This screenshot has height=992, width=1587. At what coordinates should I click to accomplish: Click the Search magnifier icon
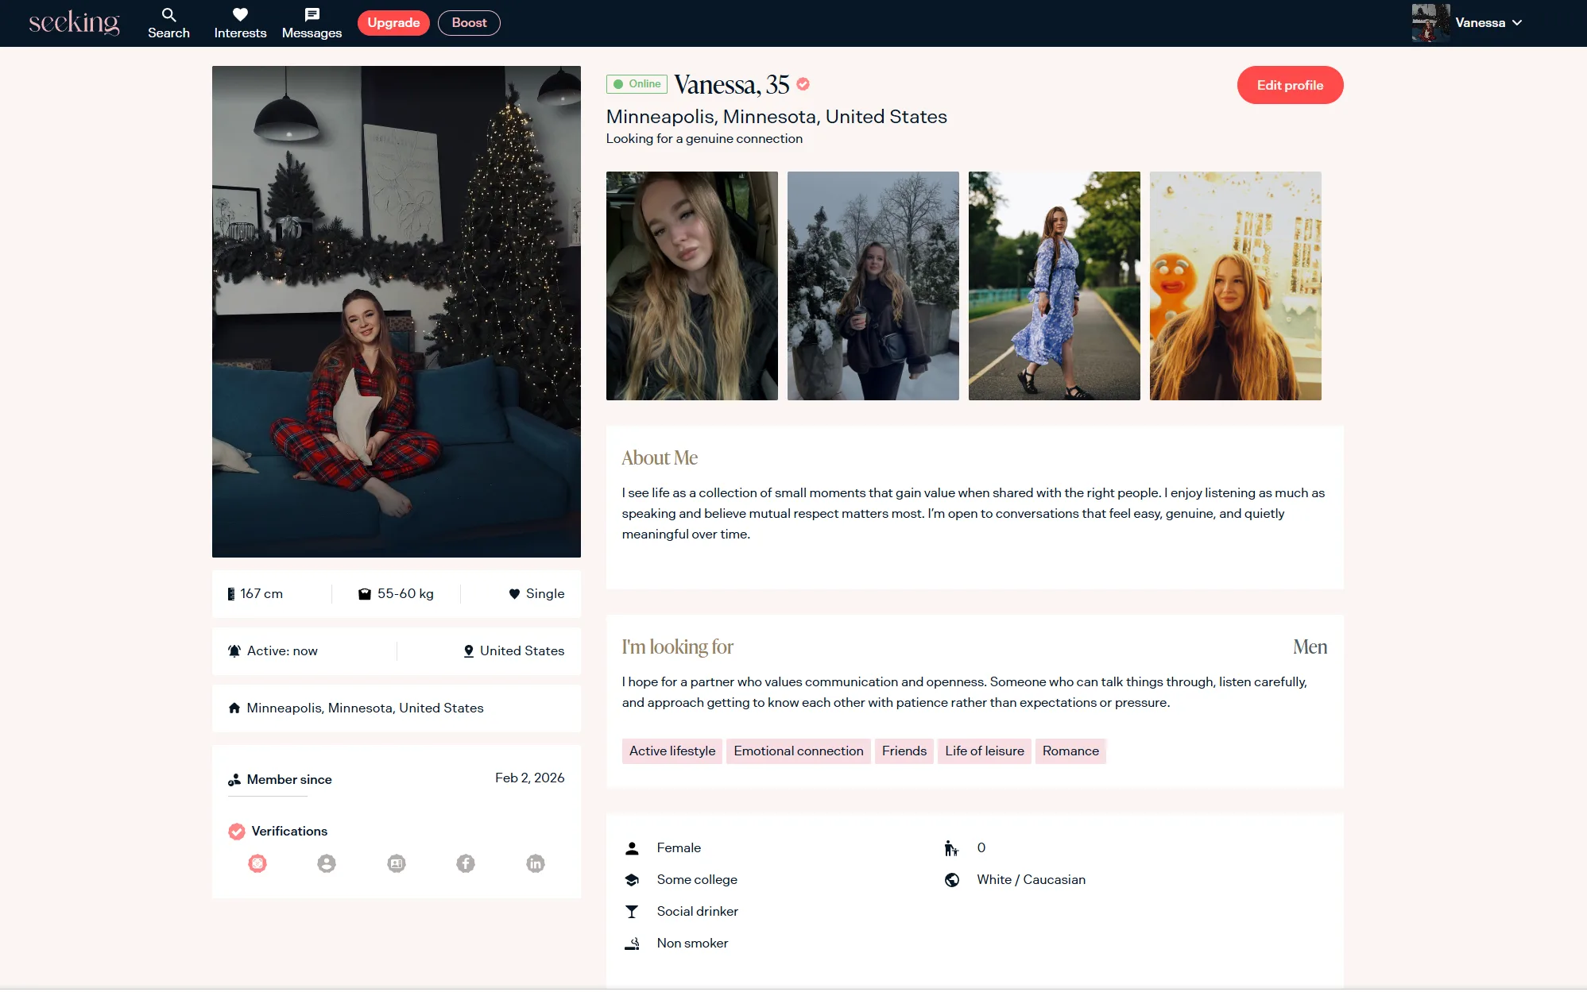pyautogui.click(x=168, y=15)
